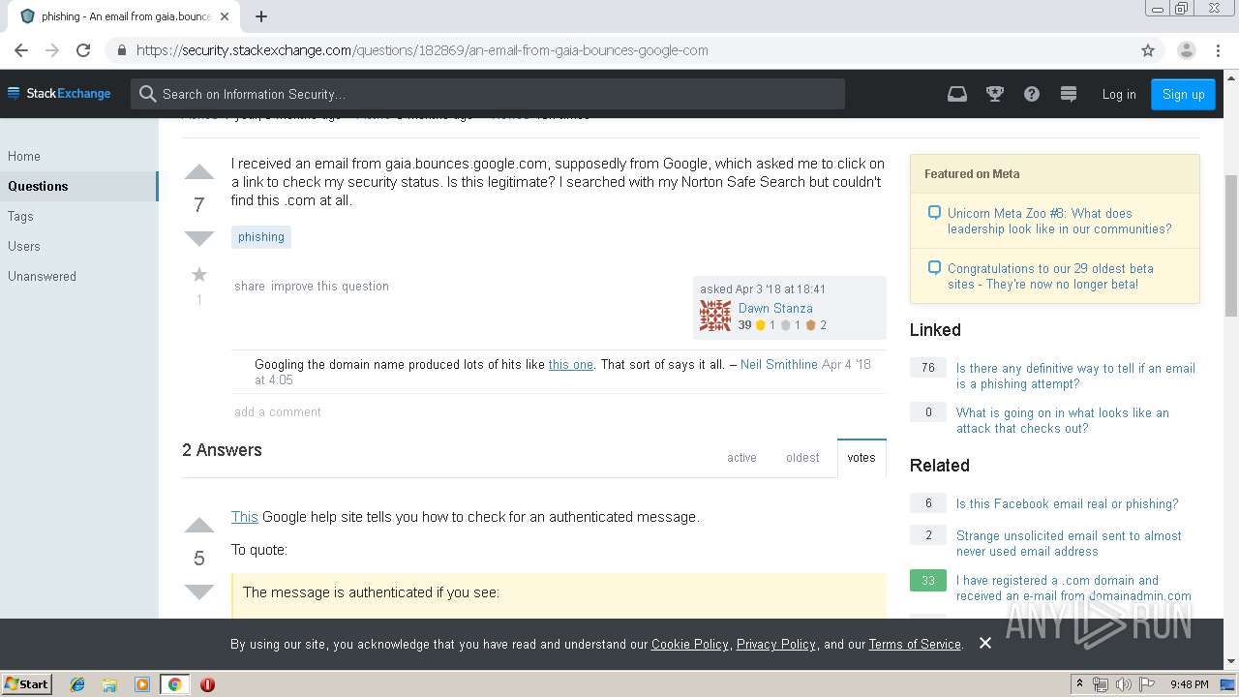This screenshot has height=697, width=1239.
Task: Open Neil Smithline's profile
Action: click(779, 364)
